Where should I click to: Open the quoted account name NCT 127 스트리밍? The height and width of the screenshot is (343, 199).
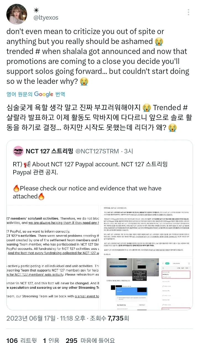pos(49,151)
